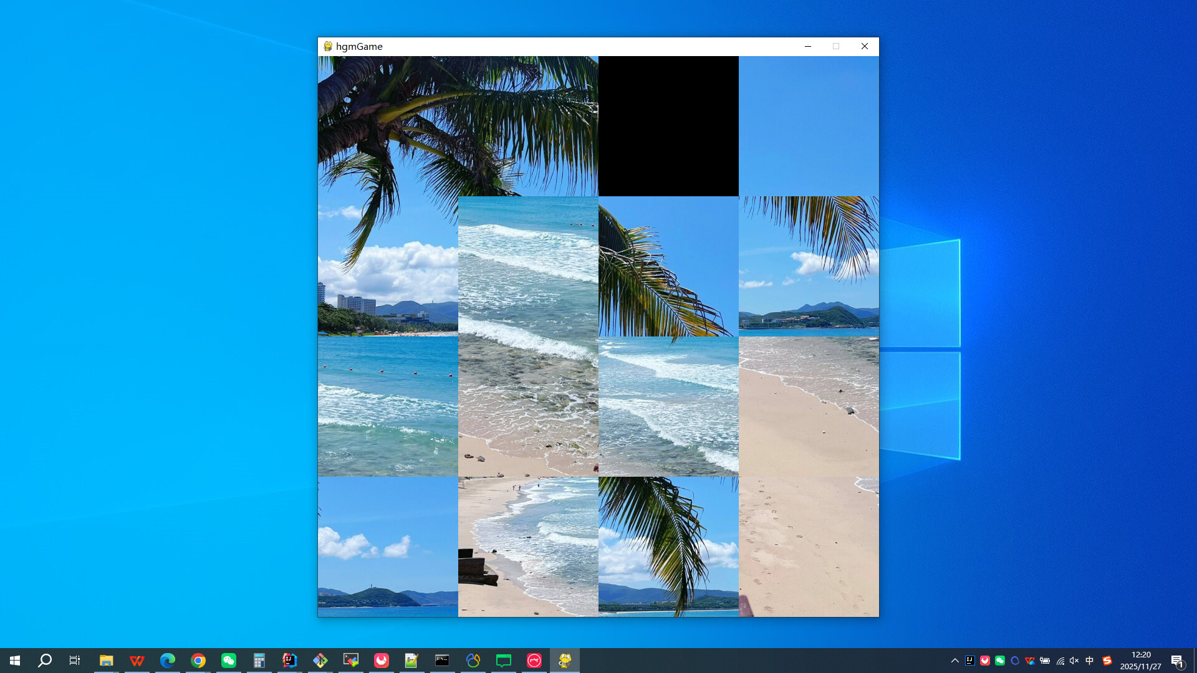Launch Calculator from the taskbar
Screen dimensions: 1197x673
(x=259, y=661)
